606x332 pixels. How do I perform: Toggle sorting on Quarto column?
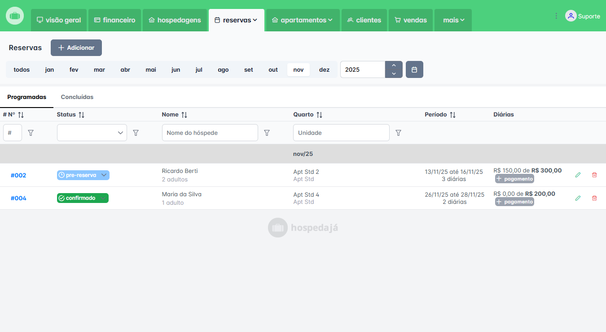[319, 115]
